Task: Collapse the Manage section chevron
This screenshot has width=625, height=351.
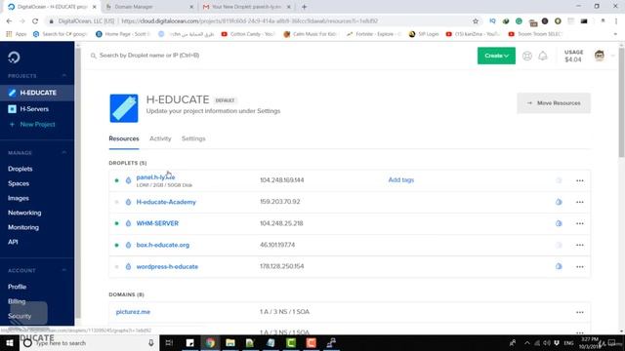Action: [x=64, y=152]
